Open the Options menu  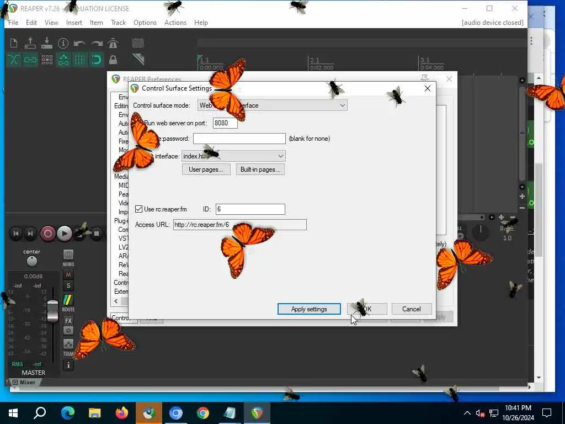pos(145,22)
